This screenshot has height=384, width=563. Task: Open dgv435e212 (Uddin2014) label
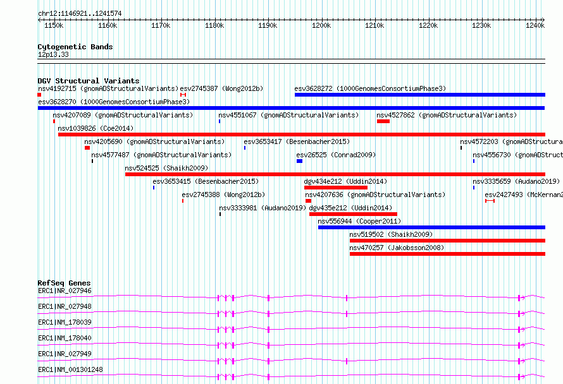pos(351,208)
